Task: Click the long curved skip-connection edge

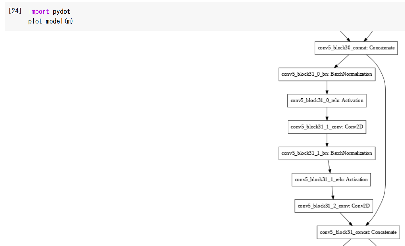Action: pos(385,139)
